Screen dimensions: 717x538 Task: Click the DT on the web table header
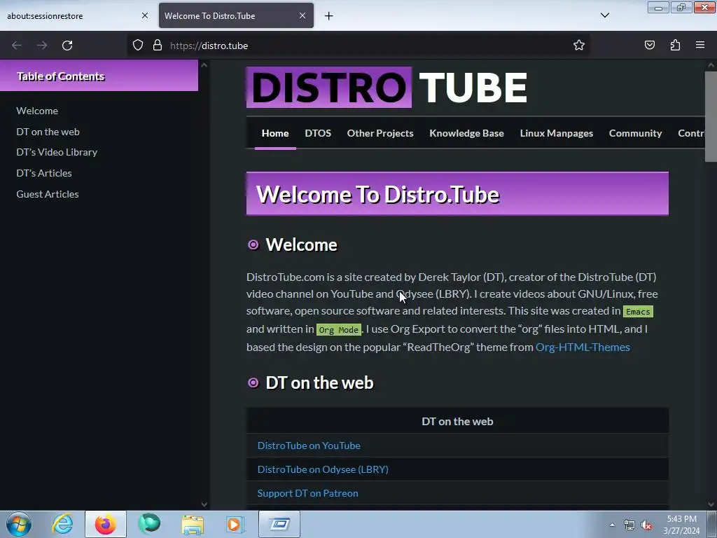(457, 421)
